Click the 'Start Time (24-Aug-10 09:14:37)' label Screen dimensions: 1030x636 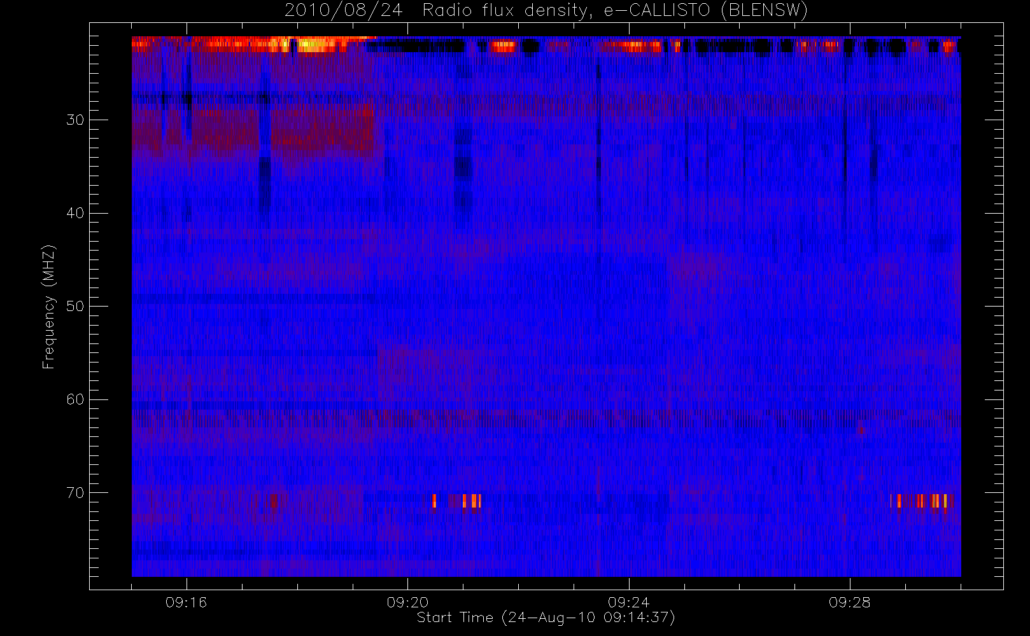(546, 618)
